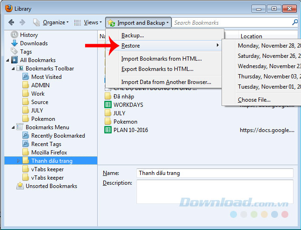Click the WORKDAYS spreadsheet icon
Image resolution: width=301 pixels, height=230 pixels.
pyautogui.click(x=107, y=105)
